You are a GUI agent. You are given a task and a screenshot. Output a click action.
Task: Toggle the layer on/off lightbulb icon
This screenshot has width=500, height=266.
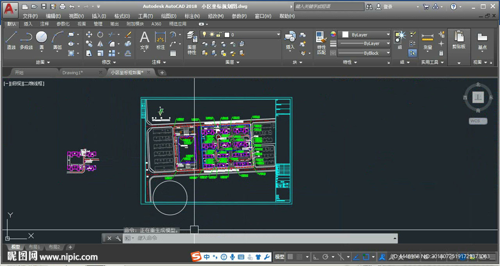(205, 35)
